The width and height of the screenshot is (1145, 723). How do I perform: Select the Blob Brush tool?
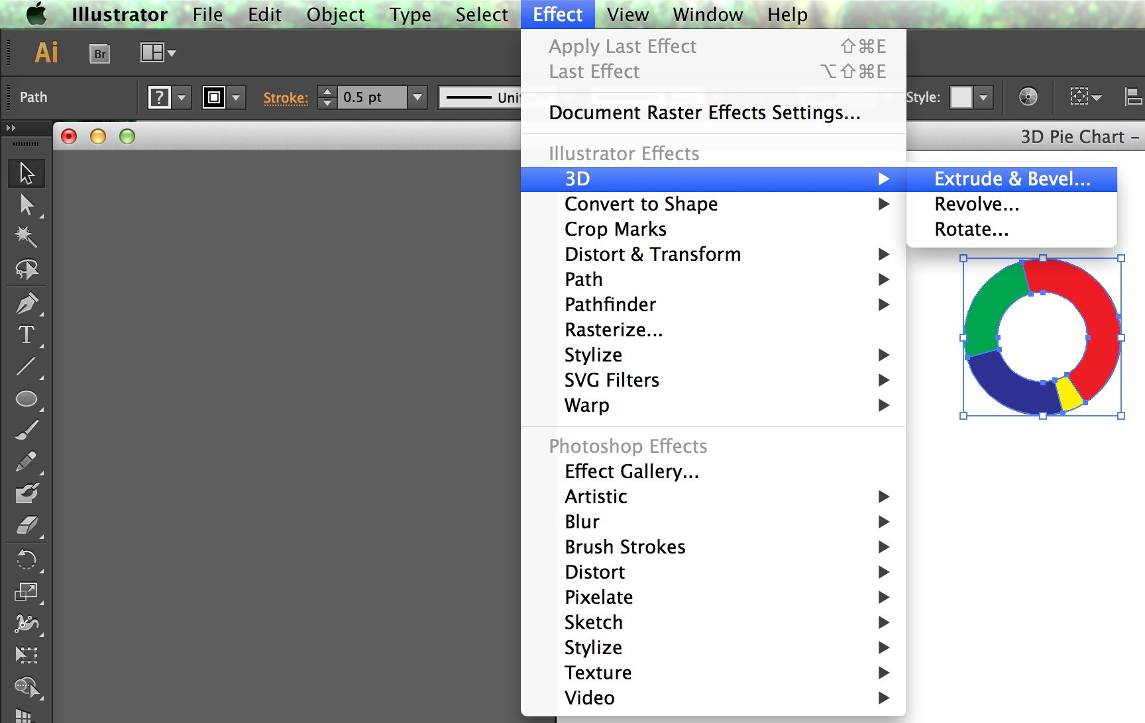pos(27,493)
